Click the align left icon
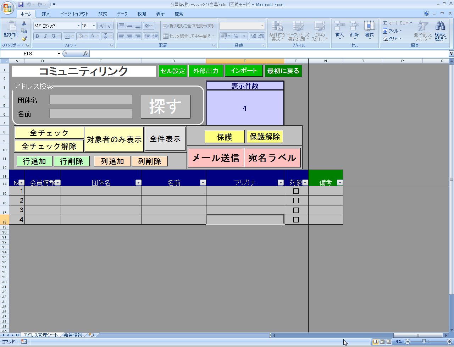The width and height of the screenshot is (454, 347). [122, 36]
